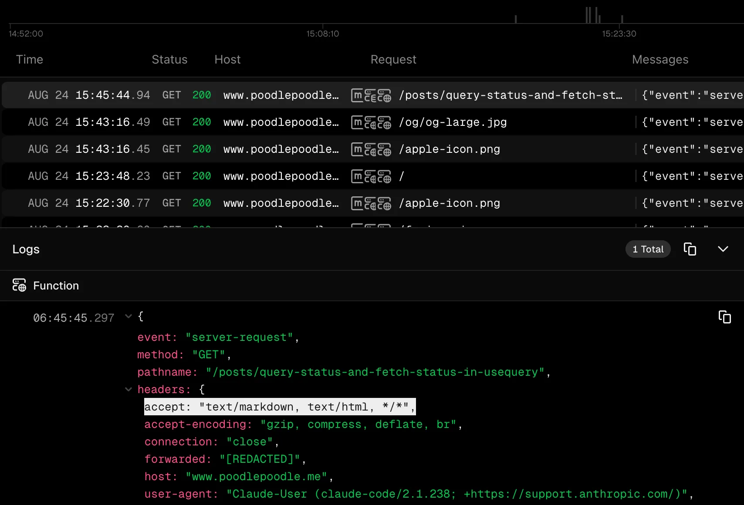Click the middleware 'm' icon in the 15:43:16.45 row
This screenshot has width=744, height=505.
(x=357, y=149)
